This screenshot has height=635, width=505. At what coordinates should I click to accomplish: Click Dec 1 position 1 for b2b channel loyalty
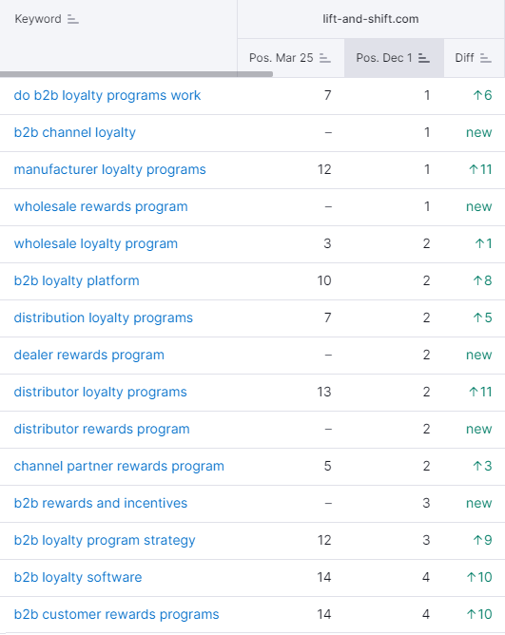(427, 132)
